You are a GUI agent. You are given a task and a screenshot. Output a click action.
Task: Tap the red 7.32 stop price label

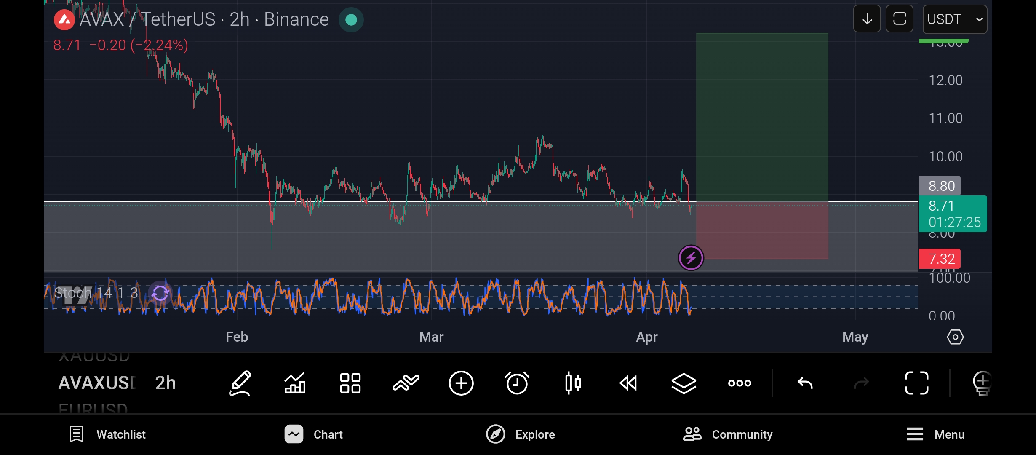(940, 259)
